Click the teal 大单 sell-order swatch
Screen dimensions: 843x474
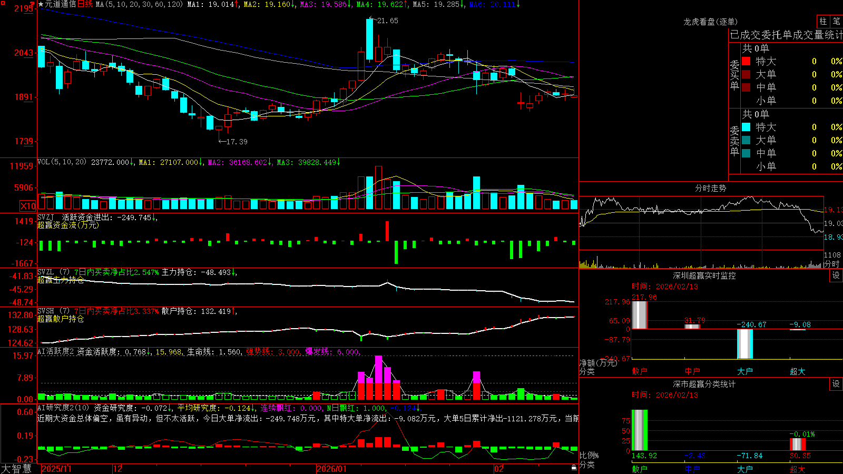click(746, 140)
